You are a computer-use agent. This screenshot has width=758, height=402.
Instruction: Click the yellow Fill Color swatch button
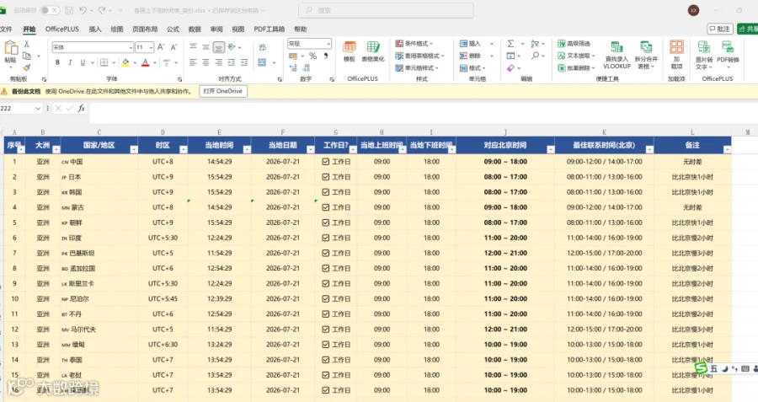click(x=125, y=62)
